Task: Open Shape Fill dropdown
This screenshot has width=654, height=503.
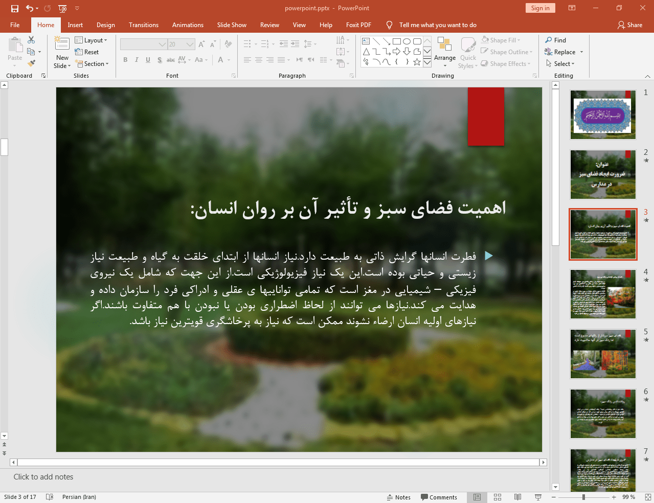Action: 501,40
